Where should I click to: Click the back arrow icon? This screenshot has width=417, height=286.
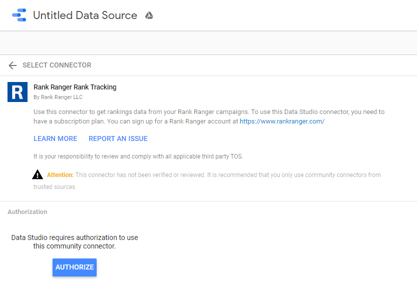coord(13,65)
